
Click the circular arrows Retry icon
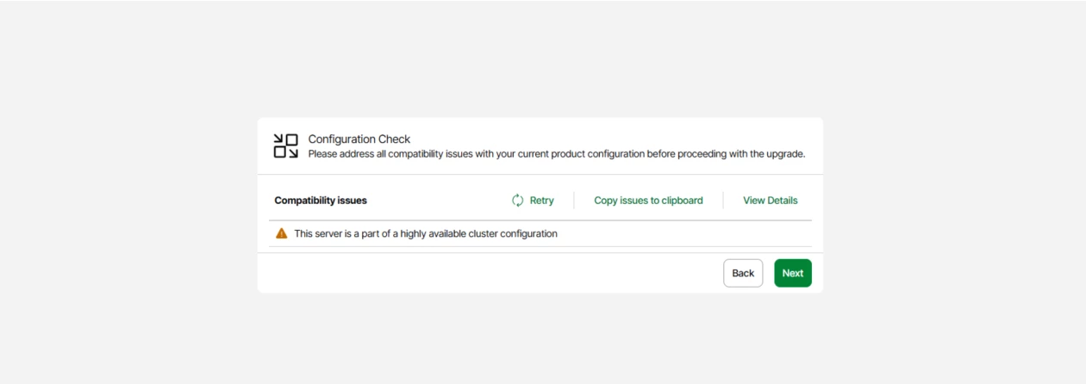click(x=518, y=201)
